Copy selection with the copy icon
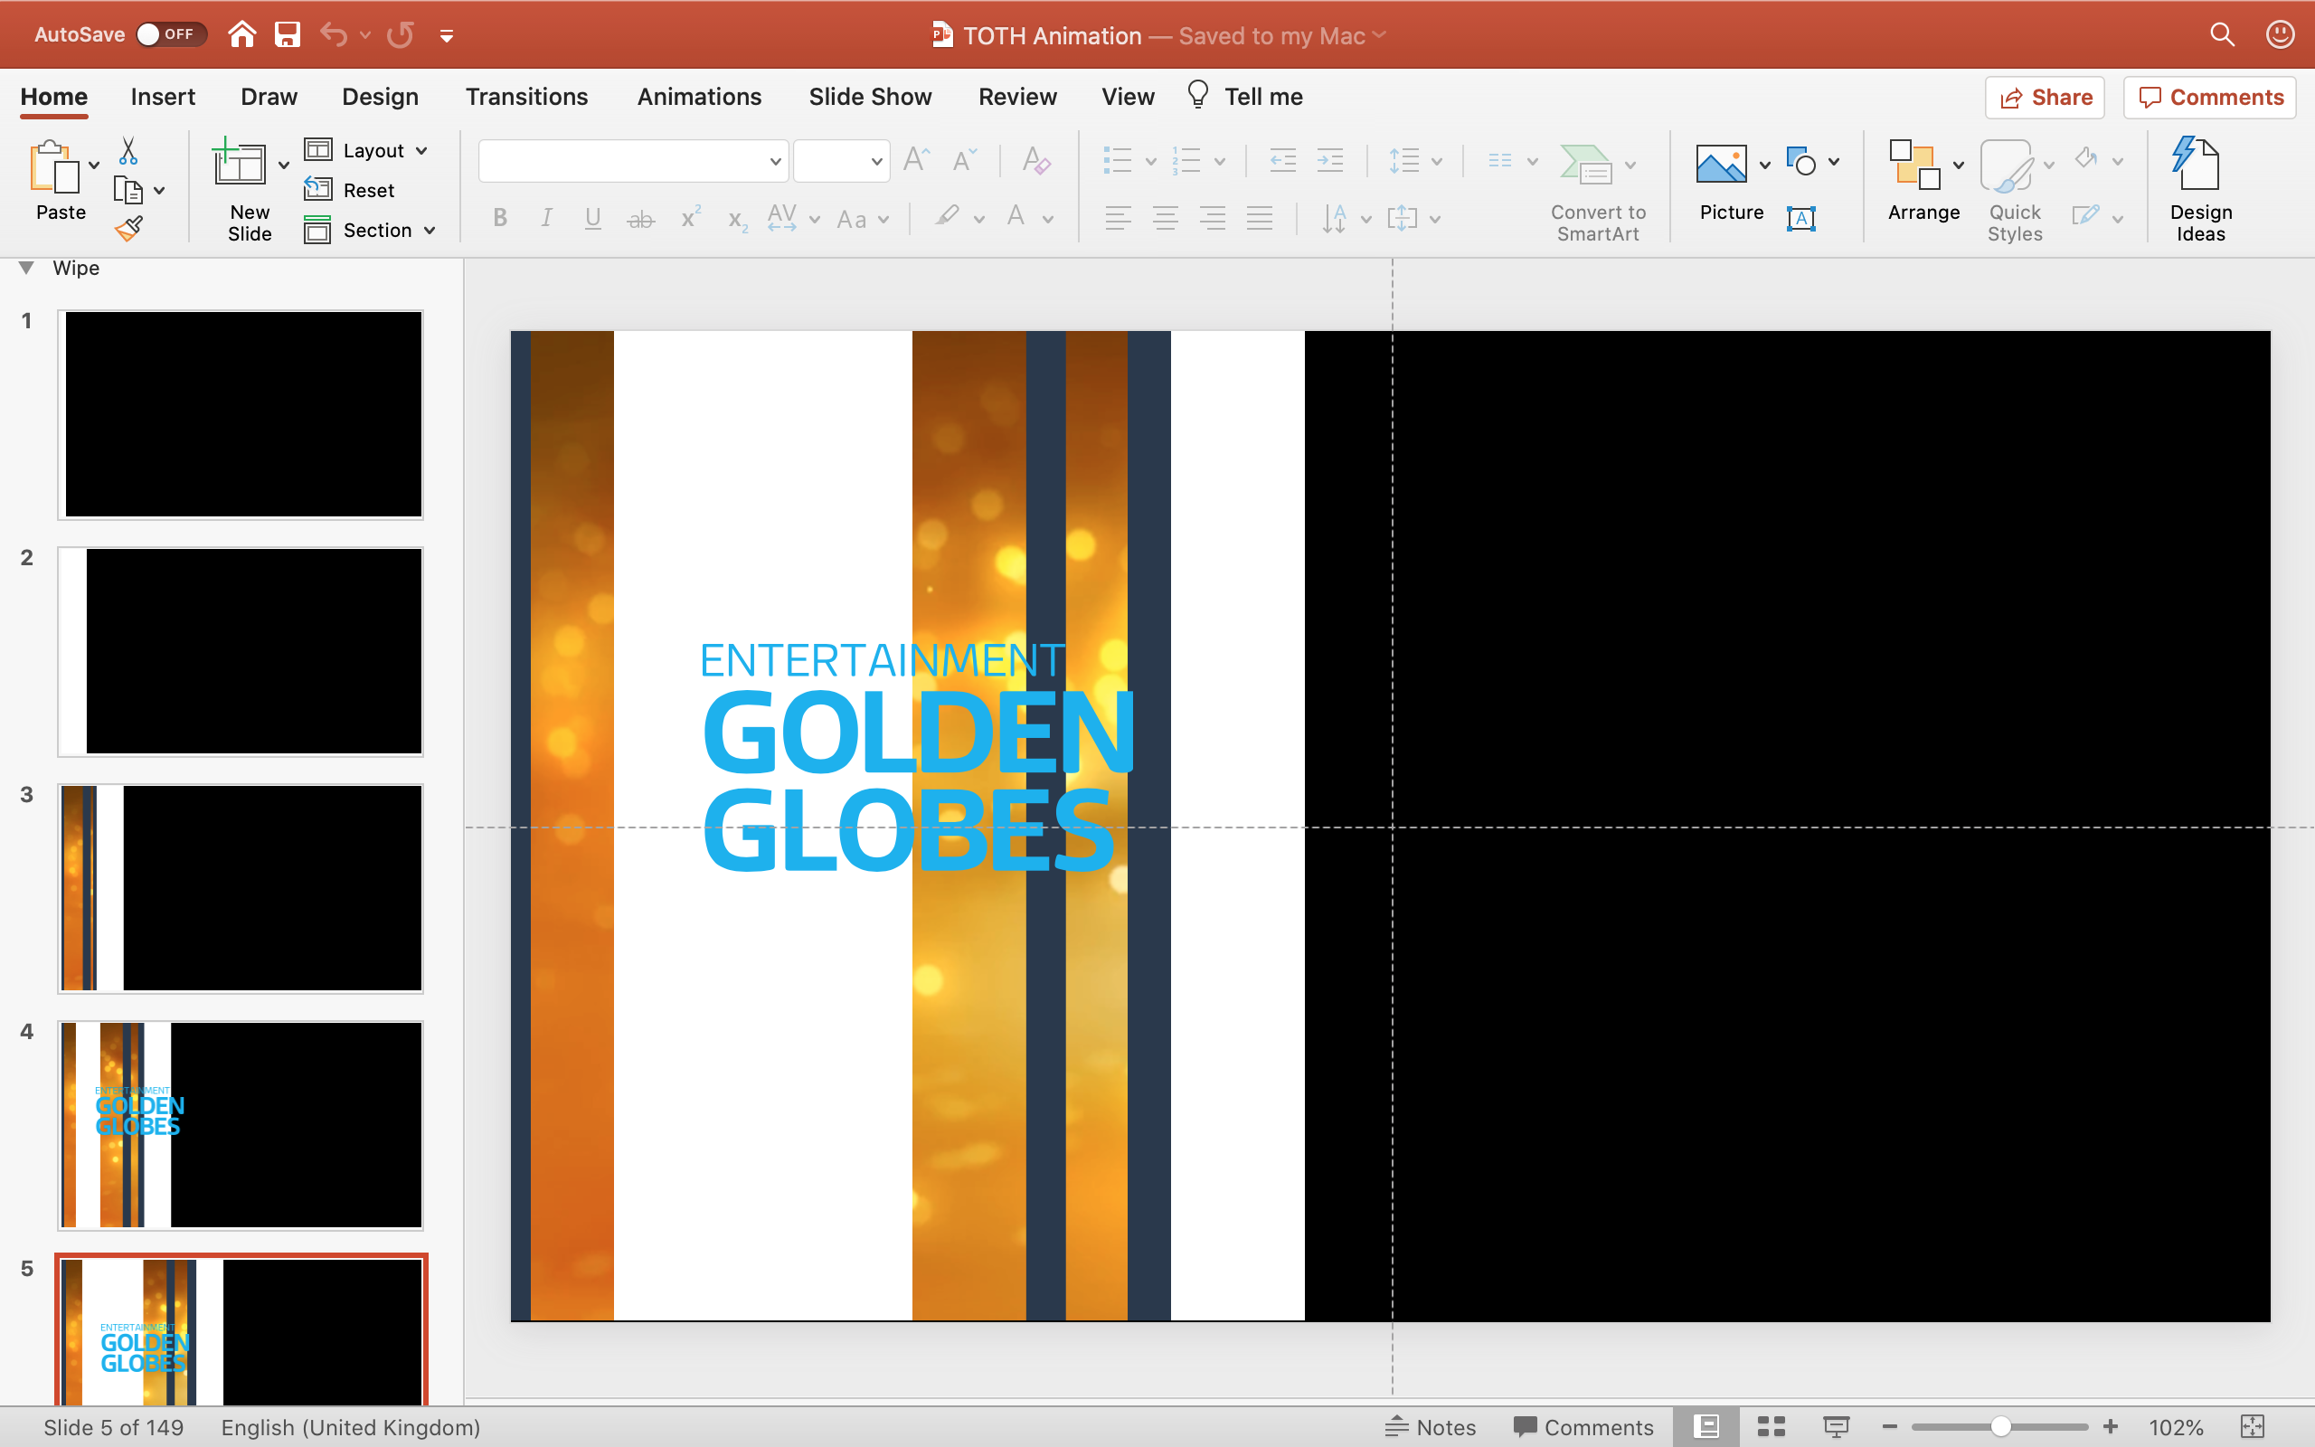 128,191
